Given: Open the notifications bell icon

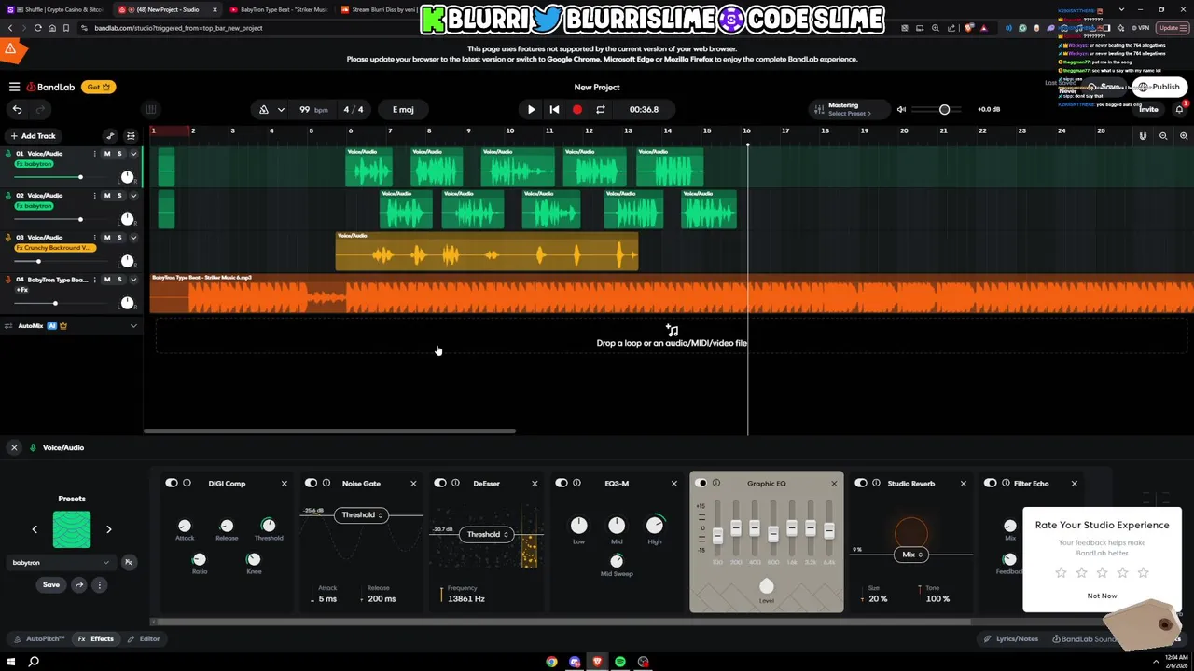Looking at the screenshot, I should pyautogui.click(x=1180, y=109).
